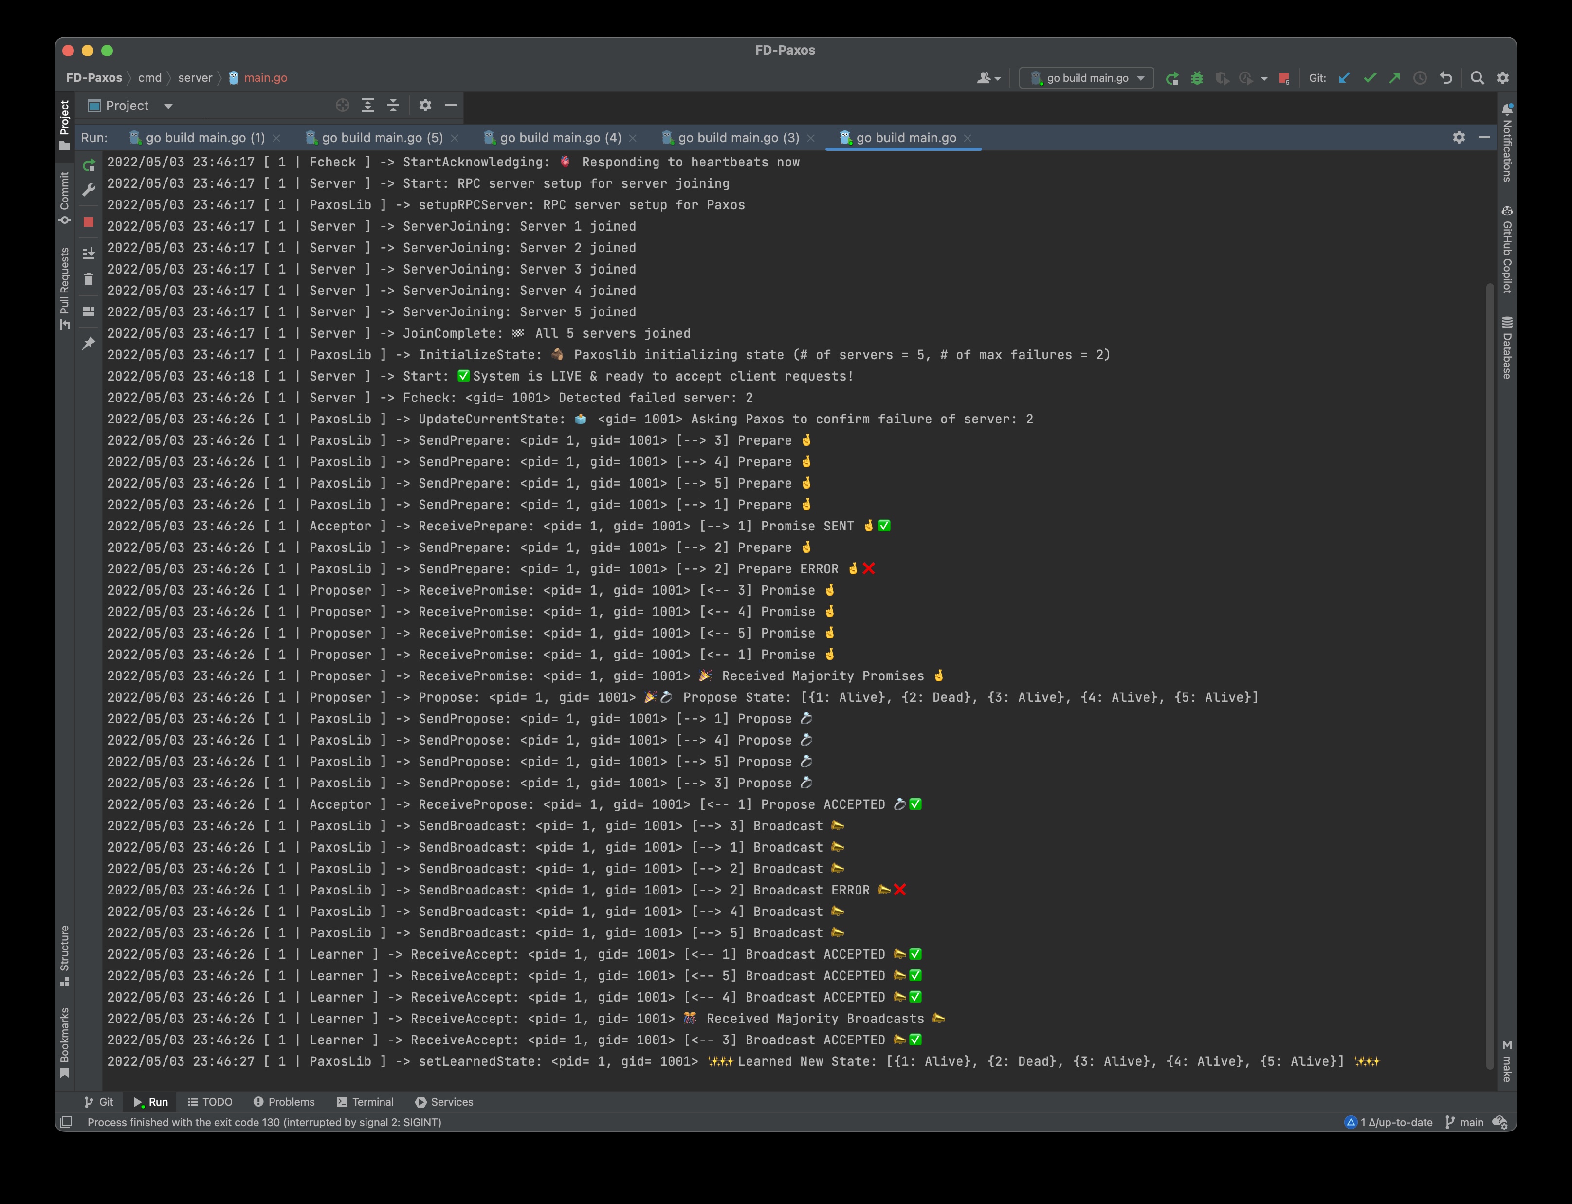Open Modify Run Configuration wrench icon
The image size is (1572, 1204).
click(x=89, y=190)
